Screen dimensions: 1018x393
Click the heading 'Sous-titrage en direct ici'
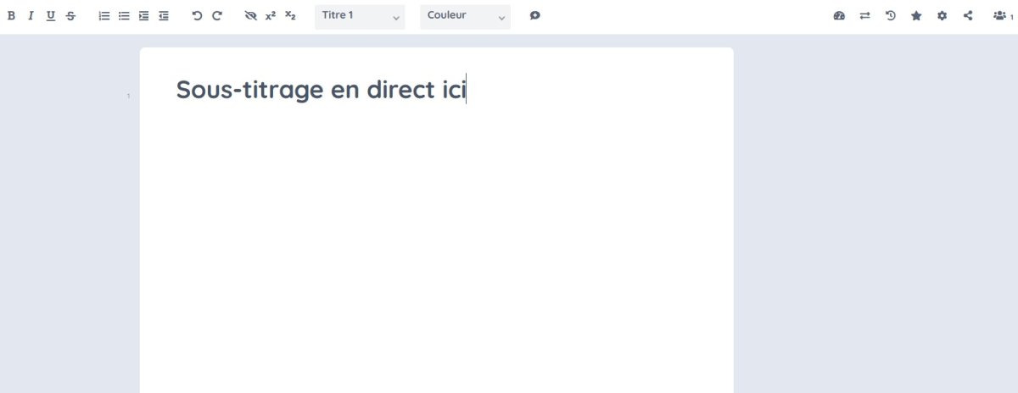(322, 90)
